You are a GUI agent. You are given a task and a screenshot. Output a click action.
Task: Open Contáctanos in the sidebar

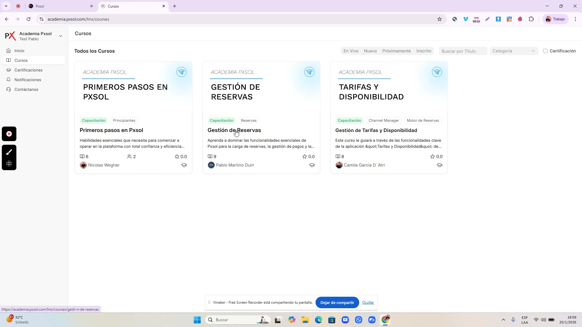click(34, 89)
